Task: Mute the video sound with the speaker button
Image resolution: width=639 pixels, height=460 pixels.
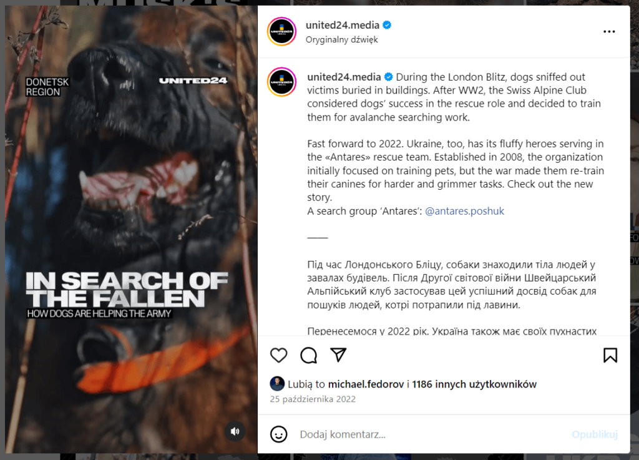Action: click(235, 431)
